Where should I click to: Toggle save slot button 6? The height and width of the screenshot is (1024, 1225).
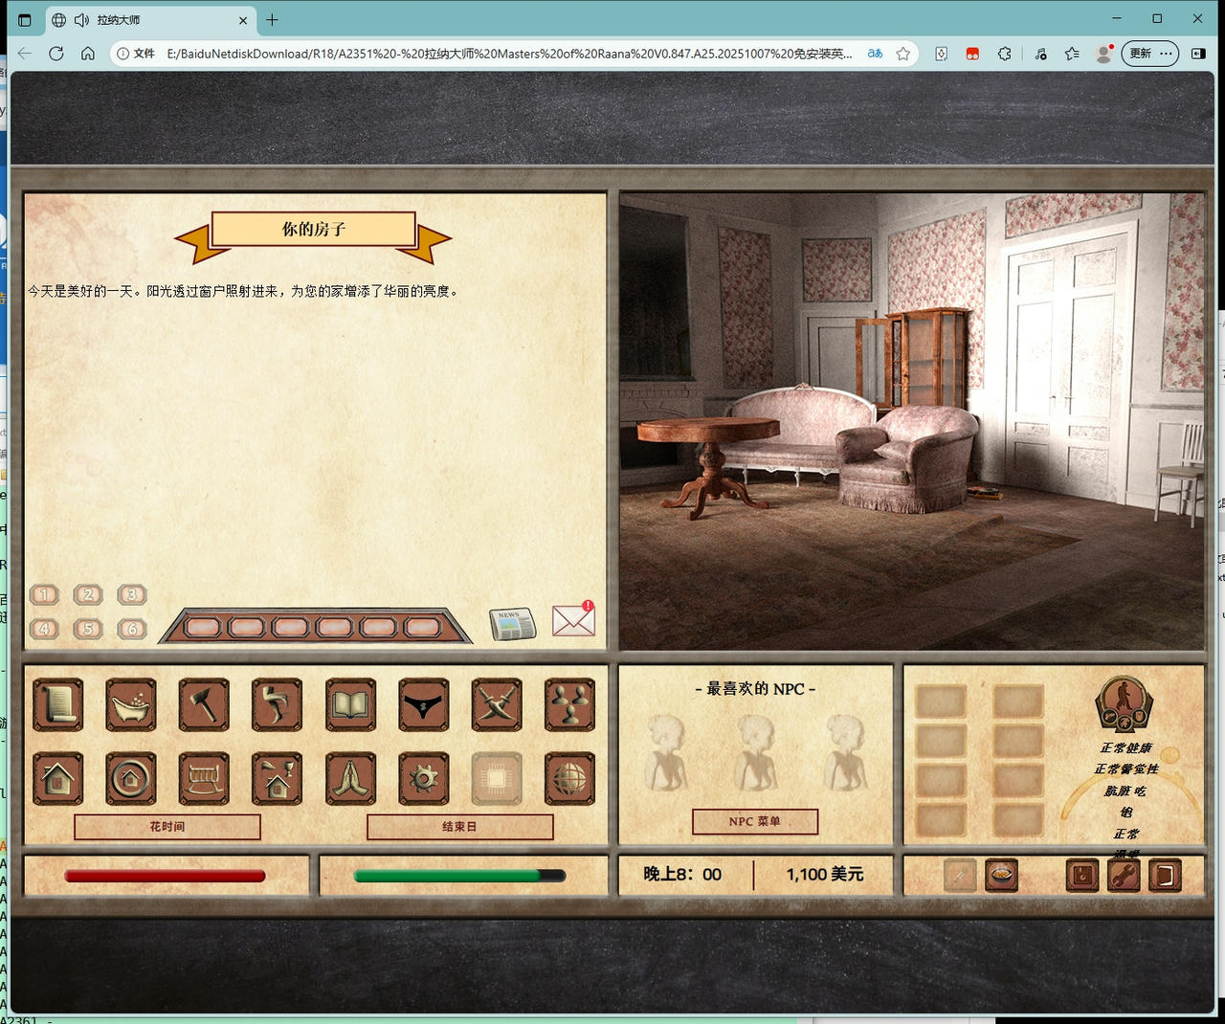(132, 629)
